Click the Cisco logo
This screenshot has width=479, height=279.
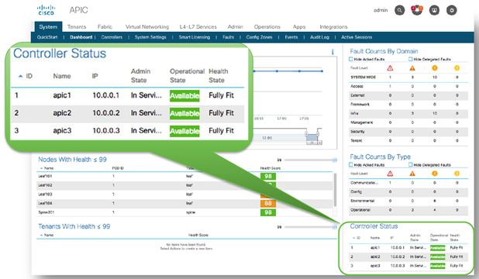click(47, 10)
